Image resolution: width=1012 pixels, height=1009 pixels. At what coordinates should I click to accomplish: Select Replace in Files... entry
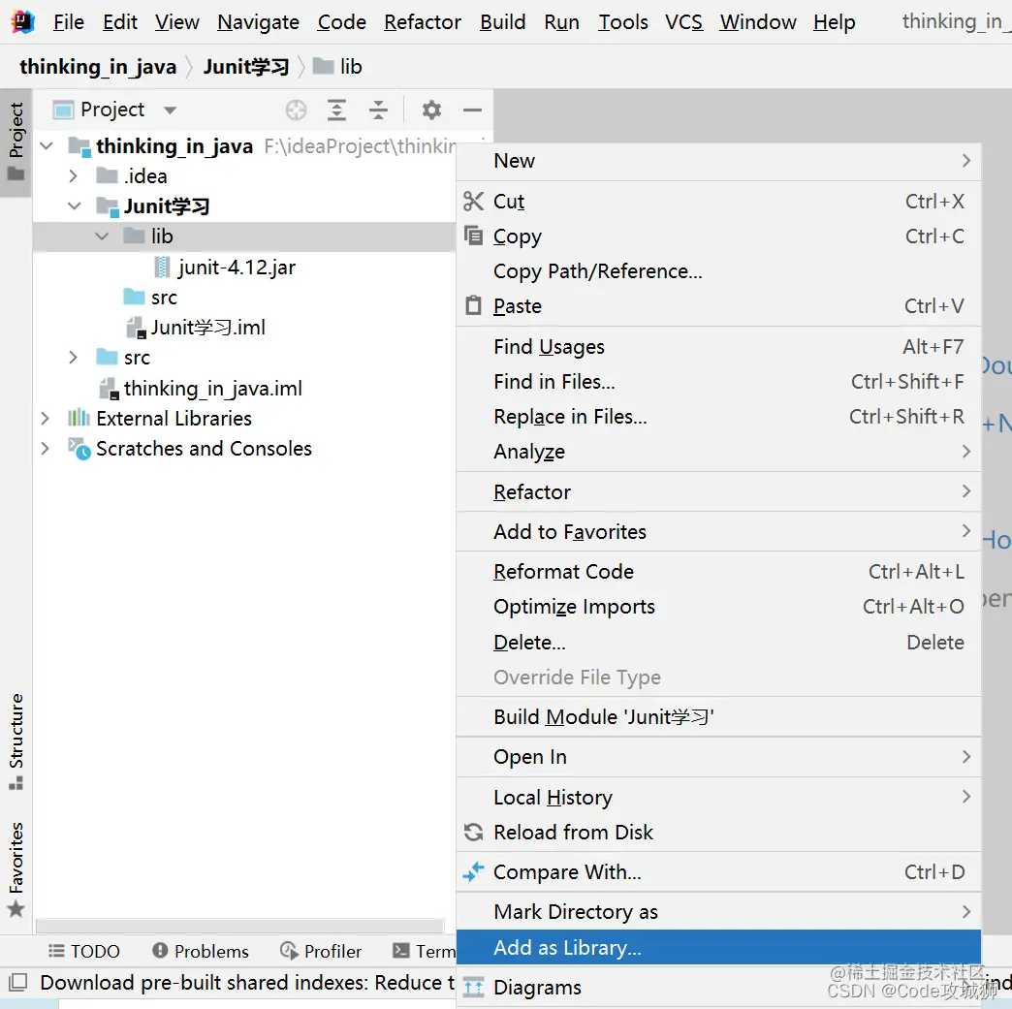[x=718, y=417]
